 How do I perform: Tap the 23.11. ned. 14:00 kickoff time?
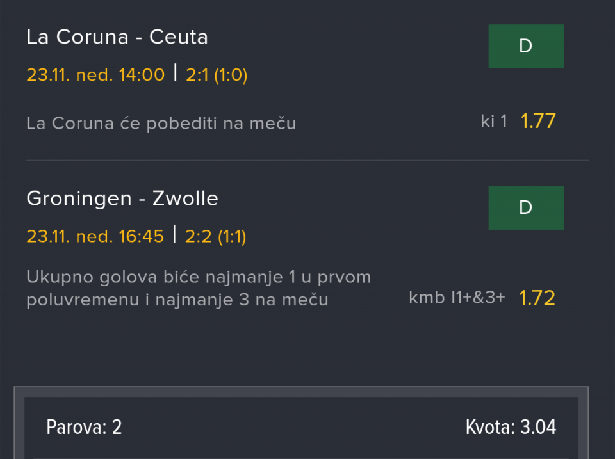coord(95,75)
